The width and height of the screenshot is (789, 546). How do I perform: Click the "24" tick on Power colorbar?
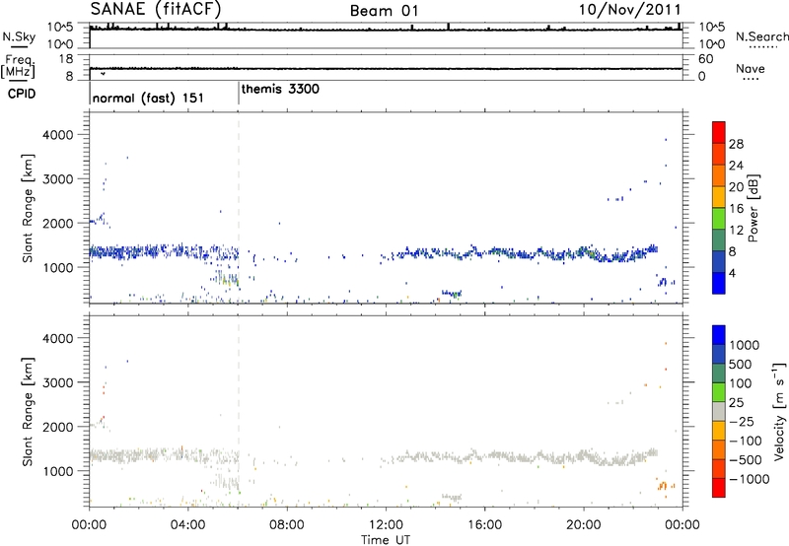(x=736, y=166)
